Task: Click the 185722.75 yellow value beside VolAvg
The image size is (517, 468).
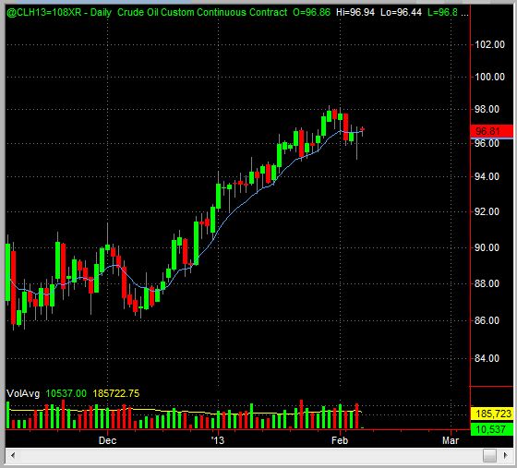Action: tap(116, 393)
